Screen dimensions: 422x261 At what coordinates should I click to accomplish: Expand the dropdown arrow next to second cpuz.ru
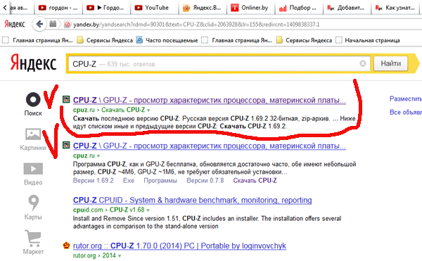click(98, 156)
